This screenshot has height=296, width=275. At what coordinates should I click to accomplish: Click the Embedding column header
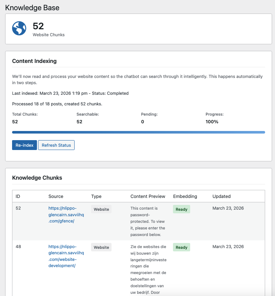184,196
